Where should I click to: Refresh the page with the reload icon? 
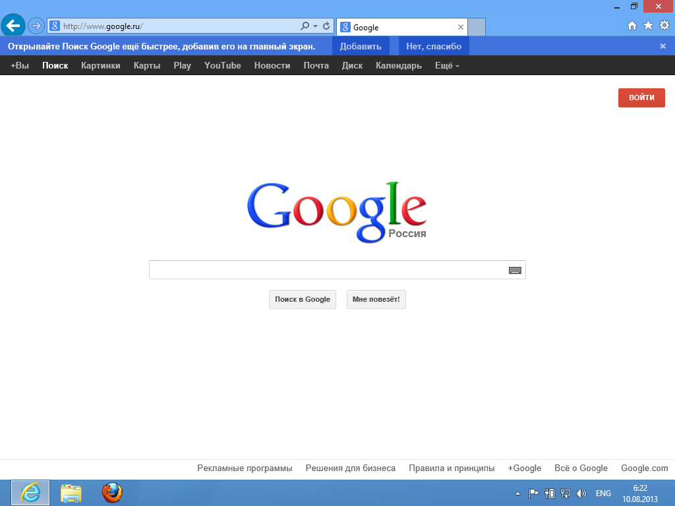coord(326,26)
